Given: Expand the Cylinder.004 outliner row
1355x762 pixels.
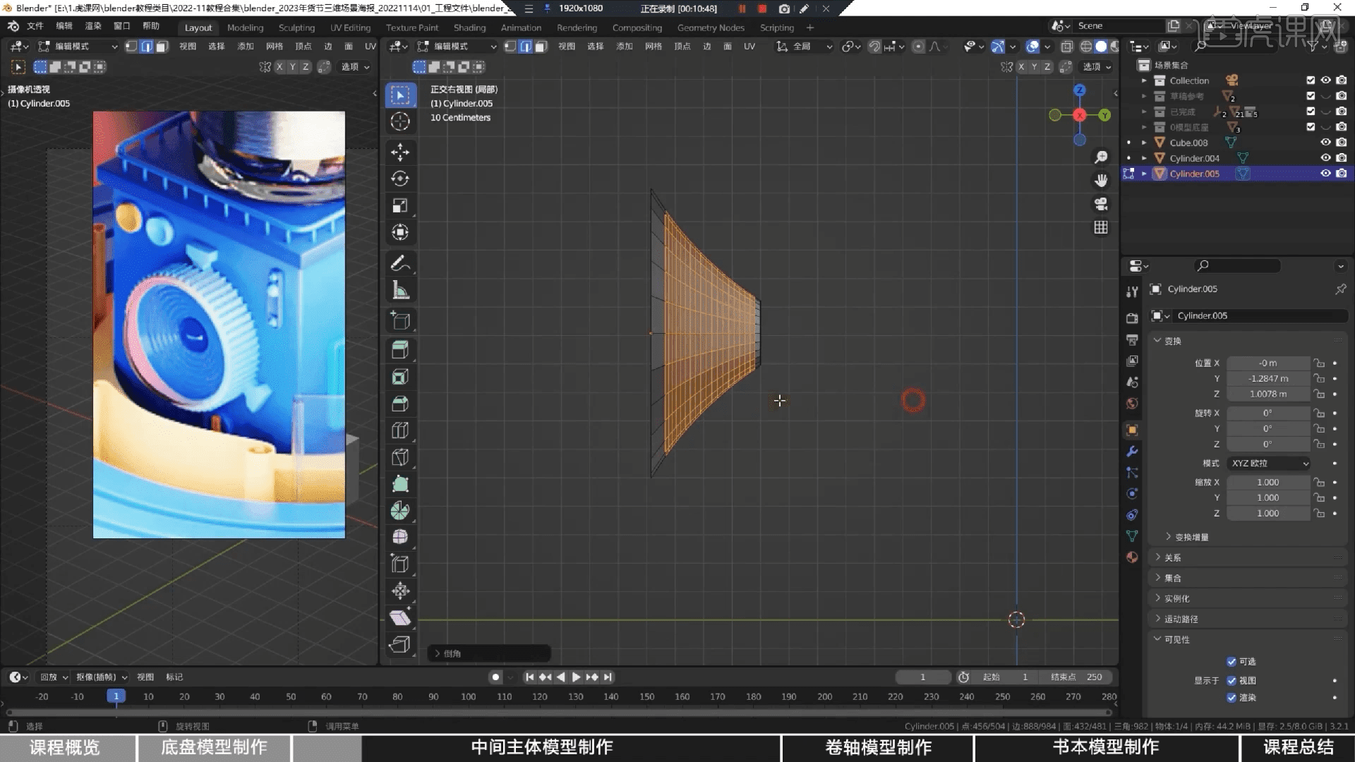Looking at the screenshot, I should point(1144,158).
